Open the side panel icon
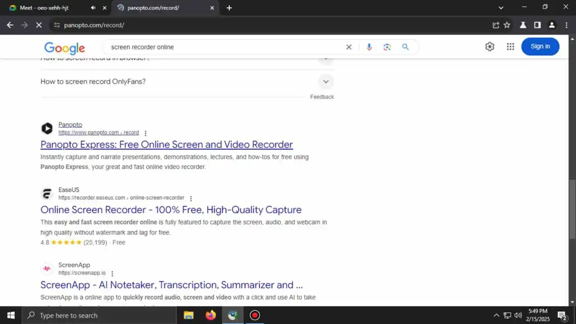This screenshot has height=324, width=576. click(x=537, y=25)
